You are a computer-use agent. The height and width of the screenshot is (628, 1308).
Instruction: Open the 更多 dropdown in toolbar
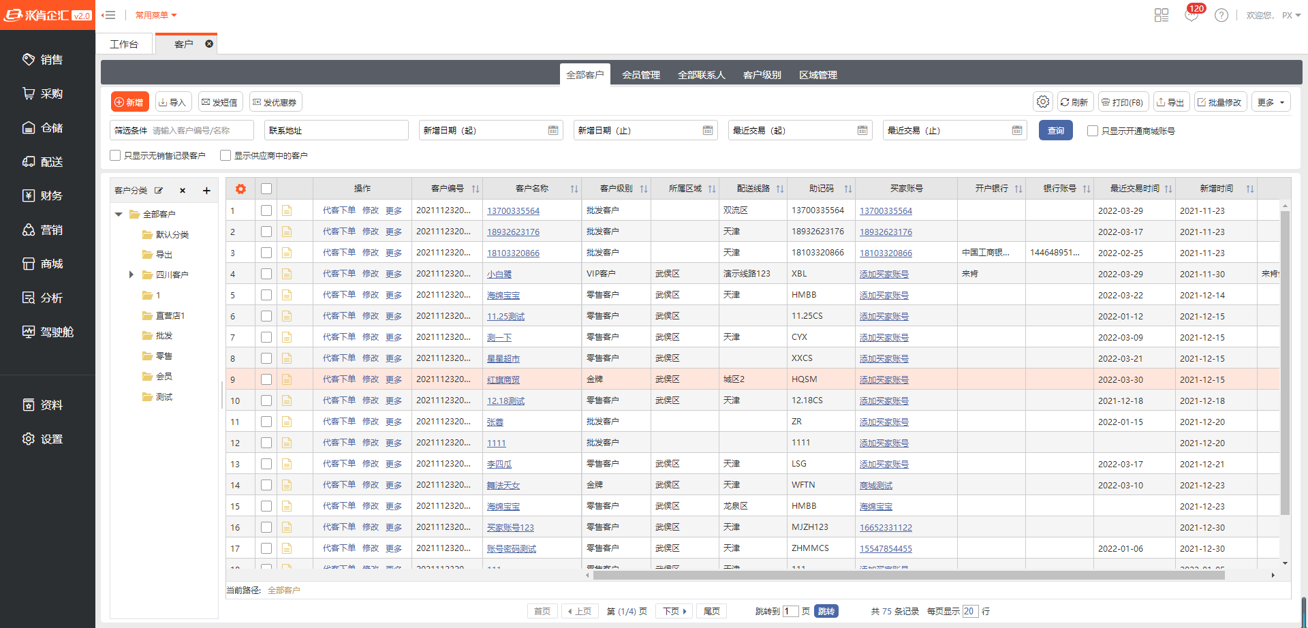1271,102
